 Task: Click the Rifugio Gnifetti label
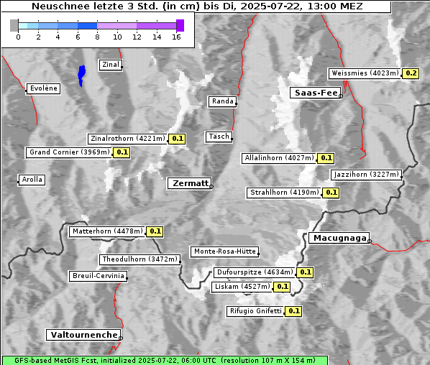click(x=255, y=311)
